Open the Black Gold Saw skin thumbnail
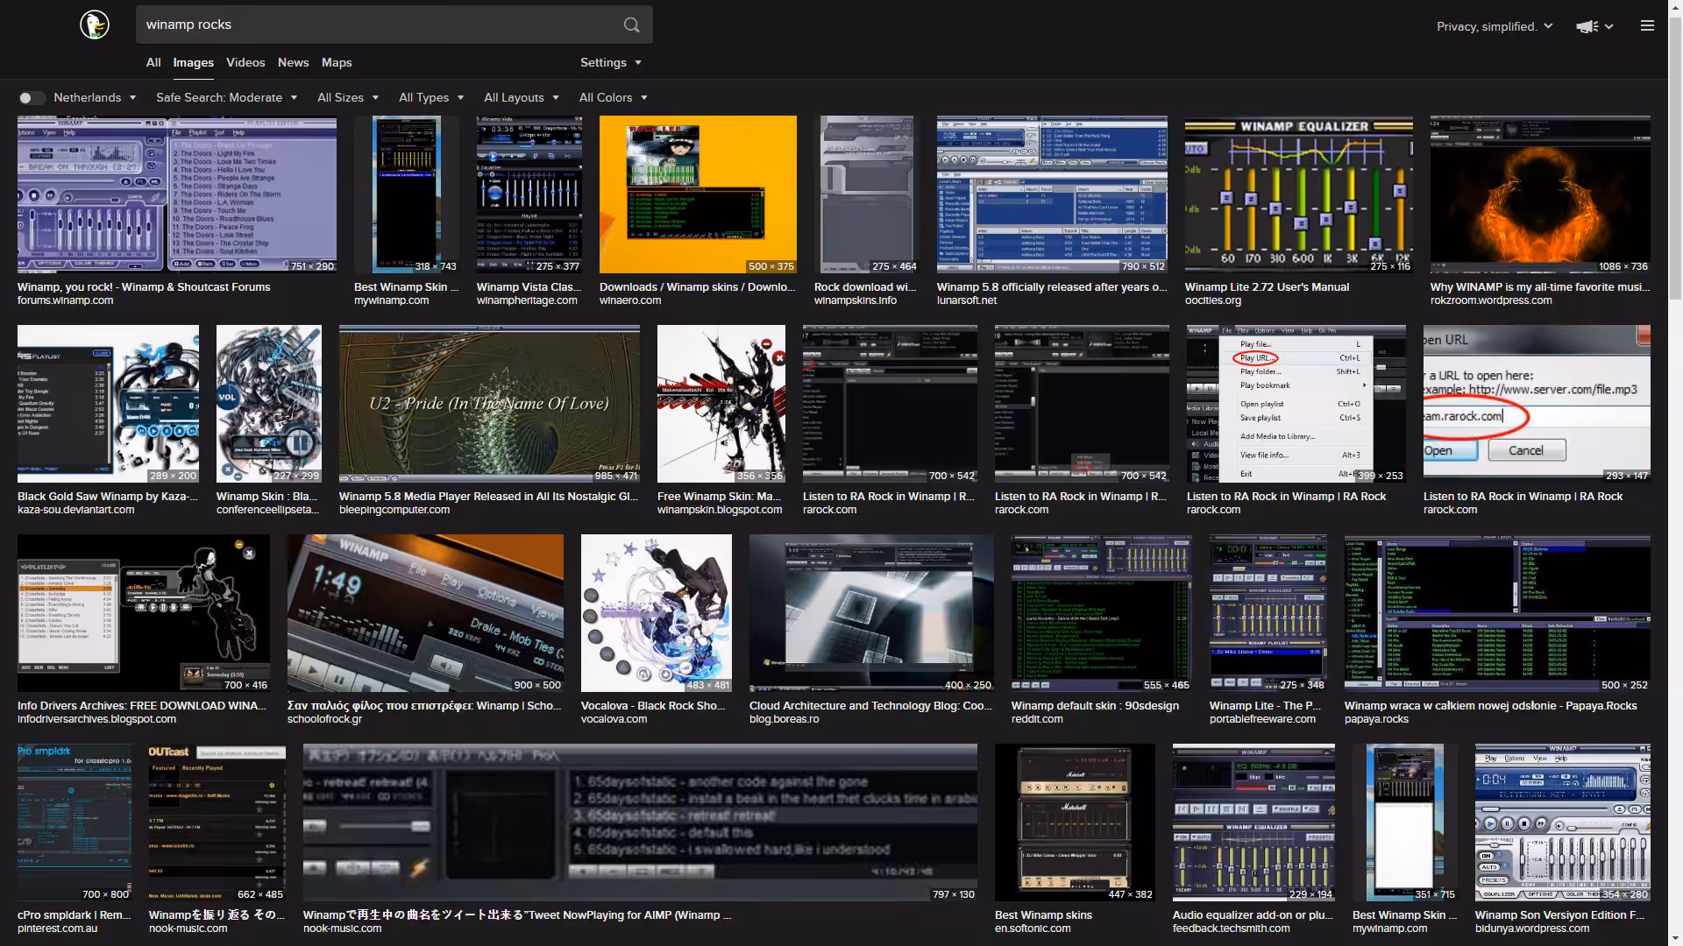The width and height of the screenshot is (1683, 946). point(108,404)
